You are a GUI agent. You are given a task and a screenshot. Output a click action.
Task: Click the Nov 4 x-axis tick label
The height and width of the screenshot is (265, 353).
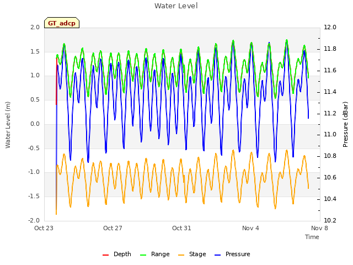click(250, 228)
